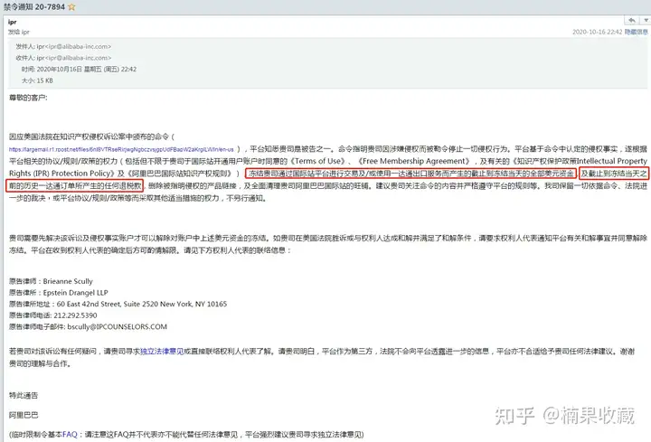
Task: Click the greeting 尊敬的客户
Action: (28, 98)
